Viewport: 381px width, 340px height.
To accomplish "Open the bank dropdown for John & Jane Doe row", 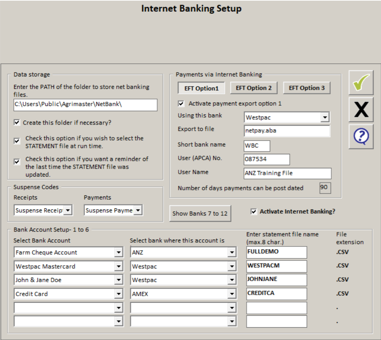I will pos(232,280).
